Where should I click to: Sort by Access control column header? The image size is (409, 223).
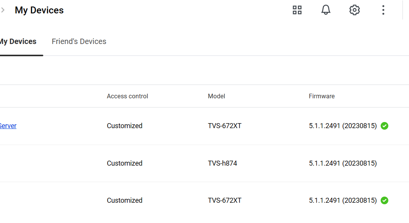pos(127,96)
